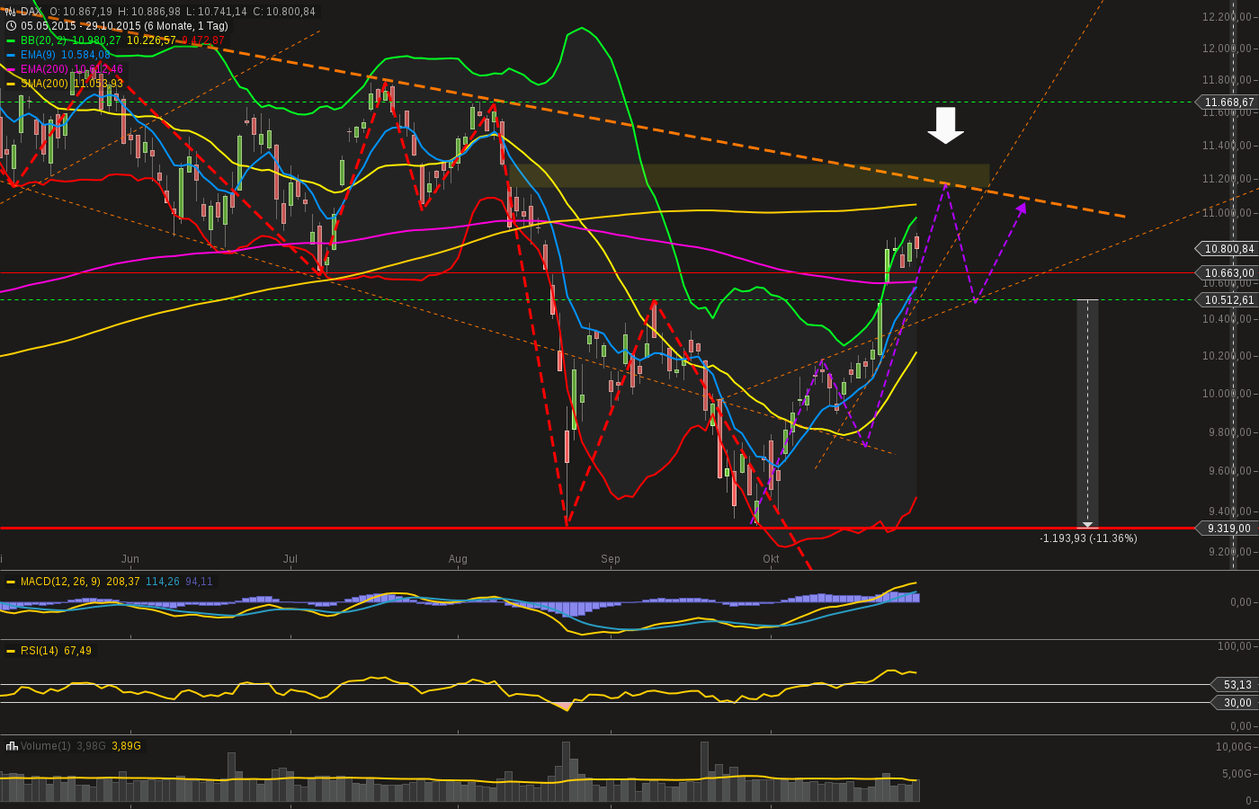Click the magenta EMA(200) color dash
1259x809 pixels.
pyautogui.click(x=11, y=69)
